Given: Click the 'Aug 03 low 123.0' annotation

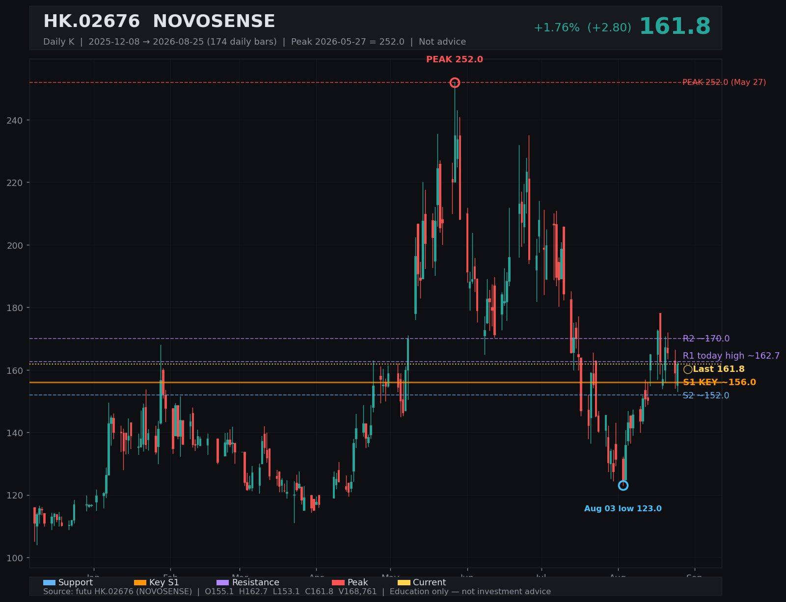Looking at the screenshot, I should [x=623, y=509].
